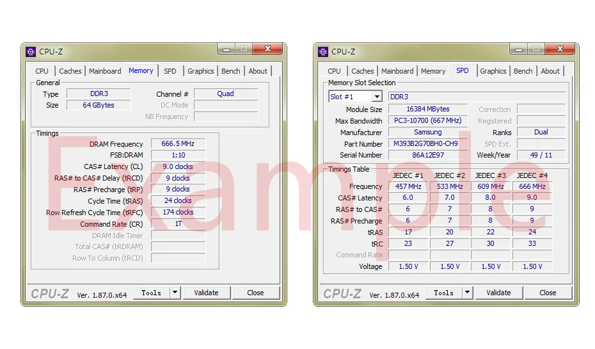Click the Size field showing 64 GBytes
This screenshot has height=349, width=595.
[99, 105]
